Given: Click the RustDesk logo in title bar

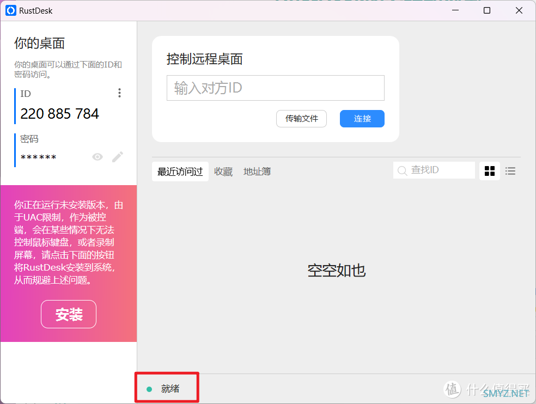Looking at the screenshot, I should click(x=11, y=10).
